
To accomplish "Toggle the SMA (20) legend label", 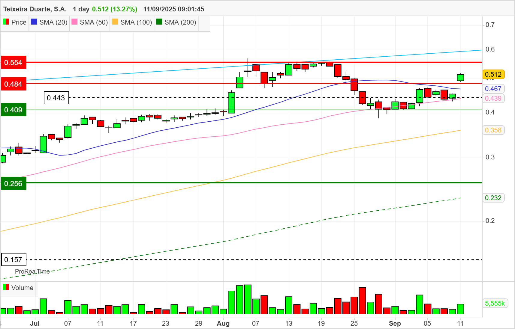I will point(53,22).
